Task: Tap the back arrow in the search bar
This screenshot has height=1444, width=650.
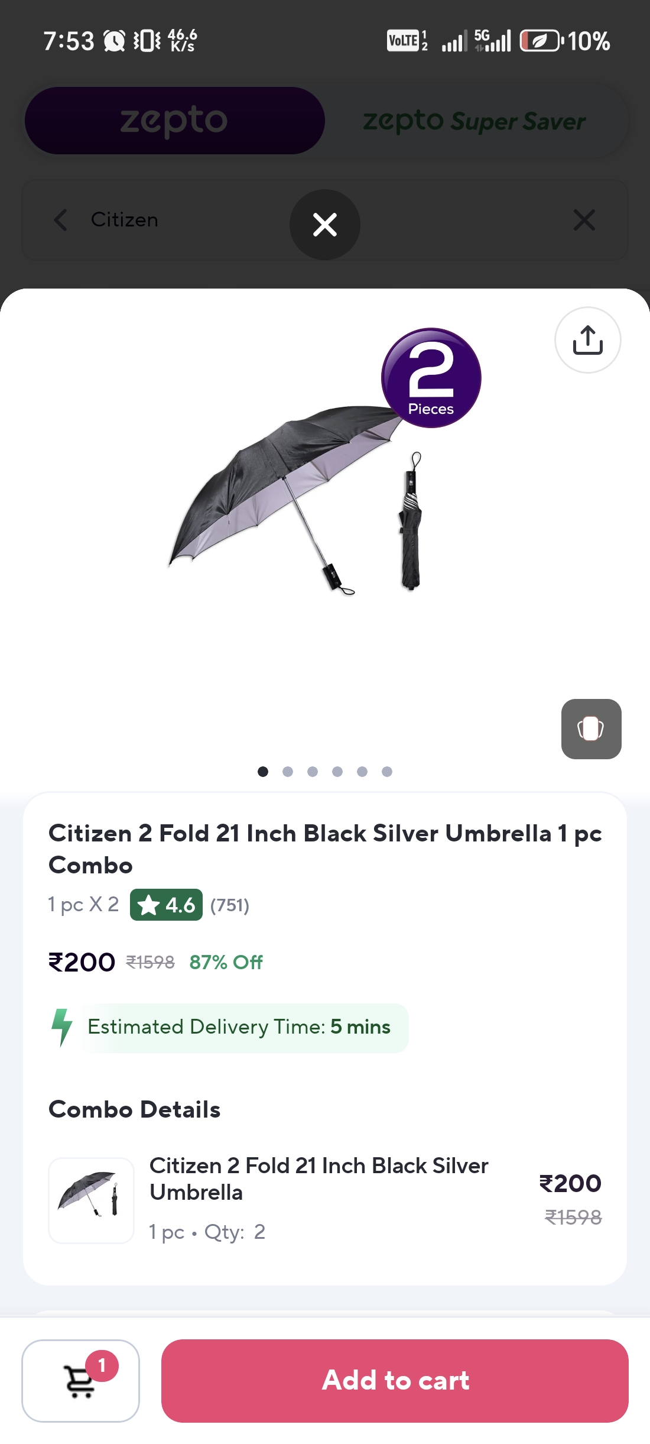Action: click(61, 220)
